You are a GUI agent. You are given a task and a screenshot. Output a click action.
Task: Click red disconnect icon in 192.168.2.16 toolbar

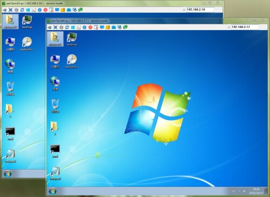[45, 10]
